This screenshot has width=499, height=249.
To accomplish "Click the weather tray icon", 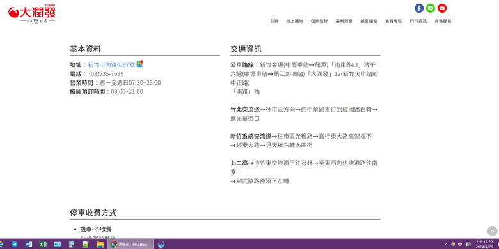I will click(x=453, y=245).
